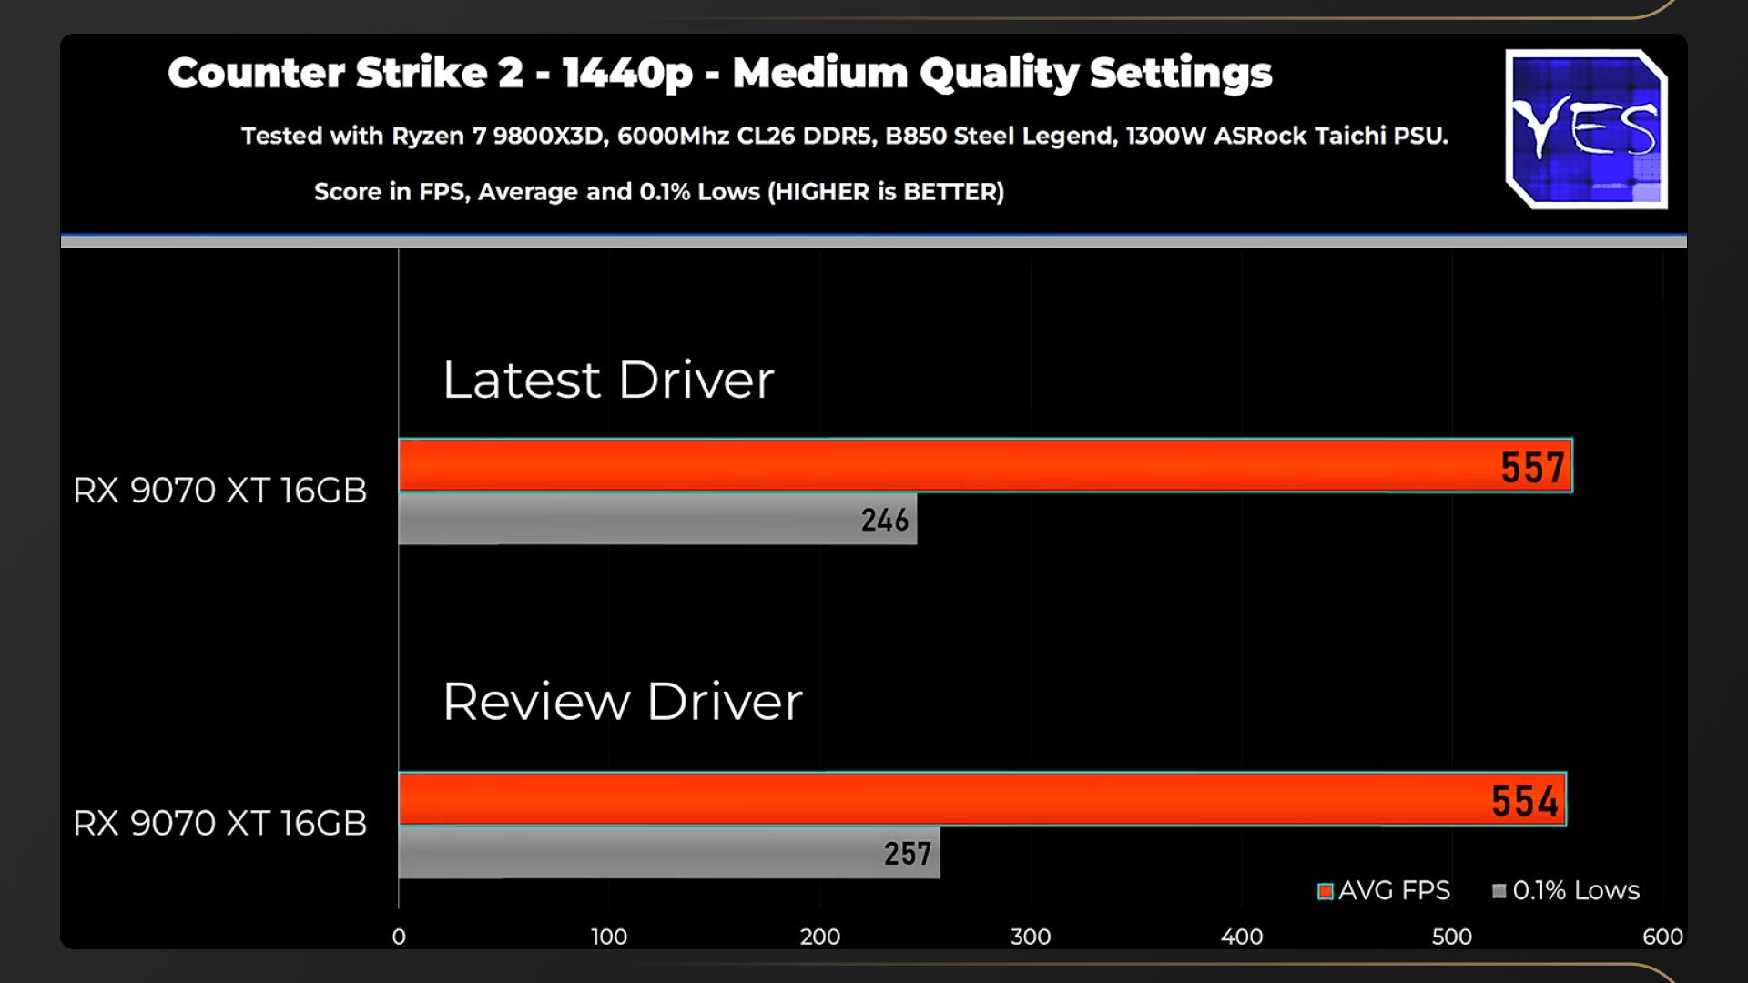Click the AVG FPS legend label

pos(1394,890)
